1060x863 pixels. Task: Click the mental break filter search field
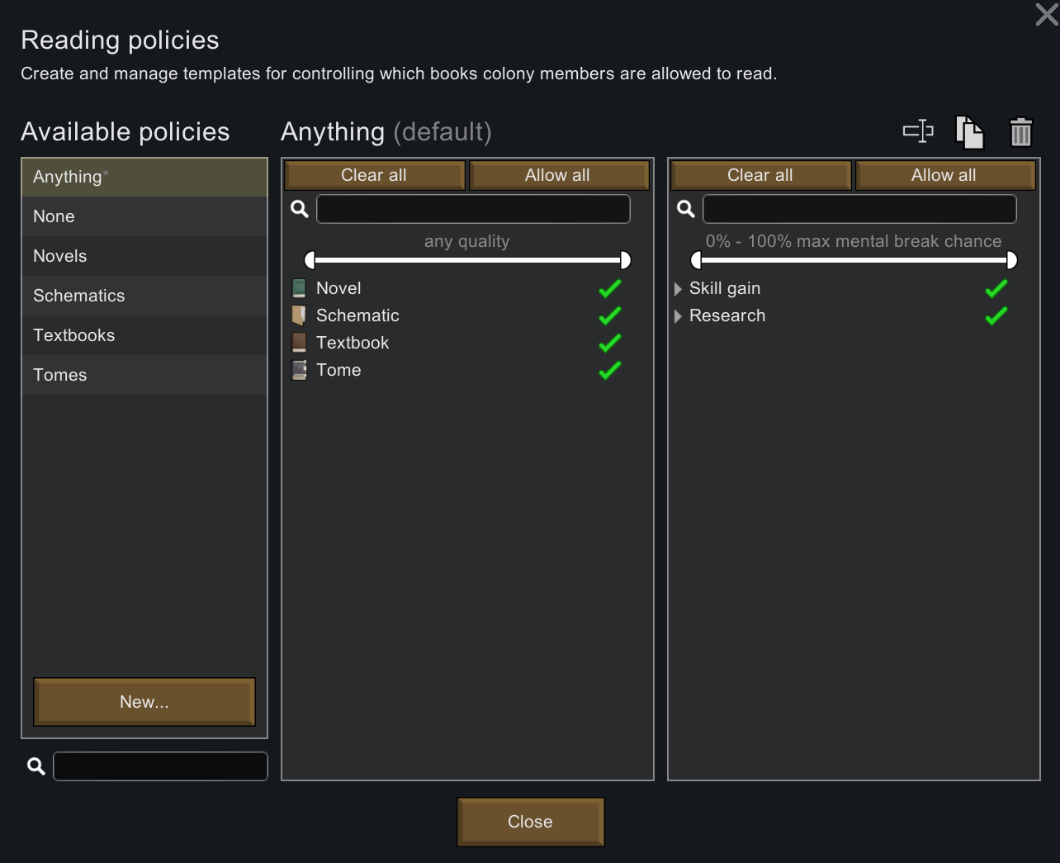[859, 209]
